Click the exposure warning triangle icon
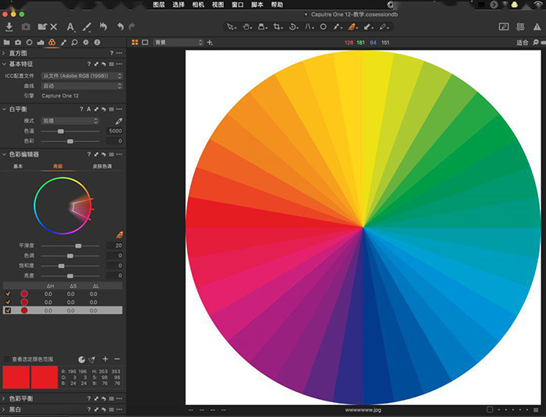The width and height of the screenshot is (546, 417). pos(537,27)
